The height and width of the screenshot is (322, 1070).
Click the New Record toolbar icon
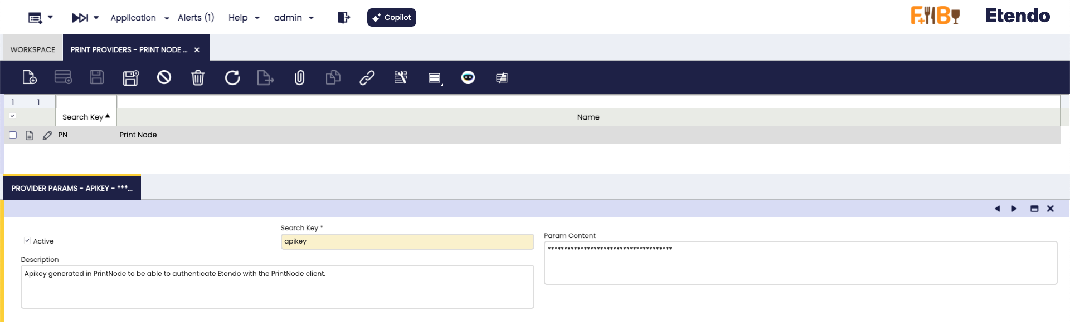coord(30,77)
